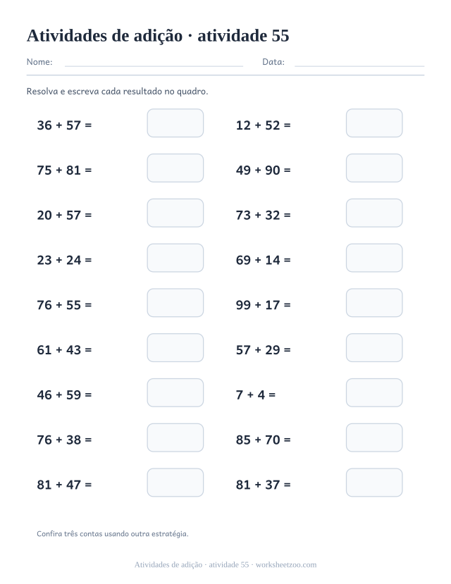Click the answer box for 81 + 47
The width and height of the screenshot is (451, 584).
[175, 483]
